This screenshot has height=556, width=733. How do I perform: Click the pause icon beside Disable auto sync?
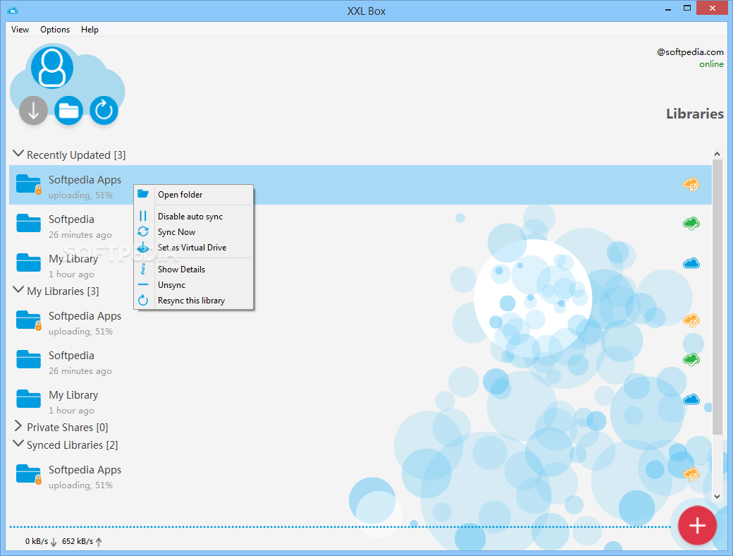pyautogui.click(x=143, y=216)
